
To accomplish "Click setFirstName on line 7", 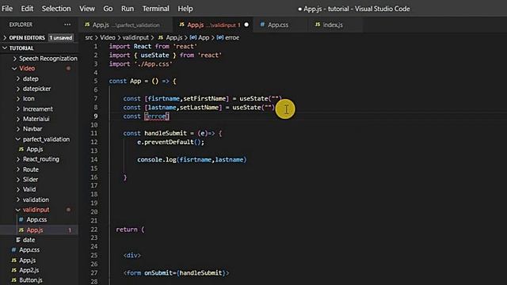I will [x=204, y=98].
